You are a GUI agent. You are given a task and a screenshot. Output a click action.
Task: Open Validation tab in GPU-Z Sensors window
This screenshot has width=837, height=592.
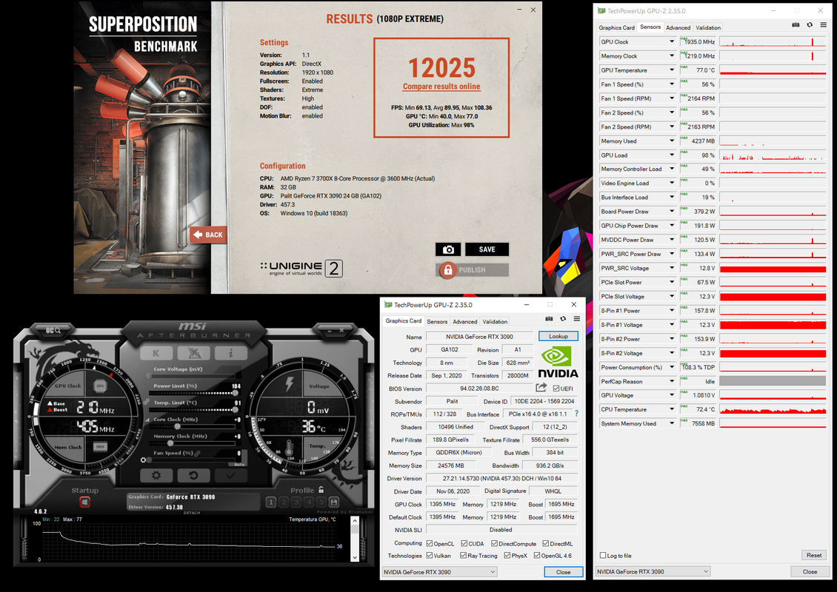click(x=708, y=27)
